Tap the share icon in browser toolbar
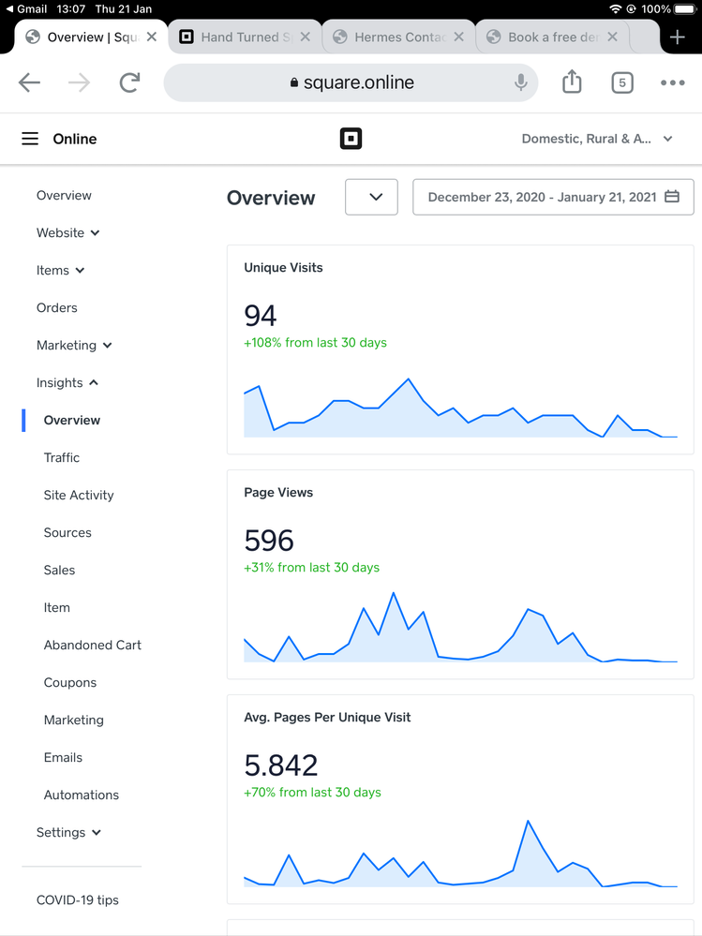Image resolution: width=702 pixels, height=936 pixels. [572, 82]
